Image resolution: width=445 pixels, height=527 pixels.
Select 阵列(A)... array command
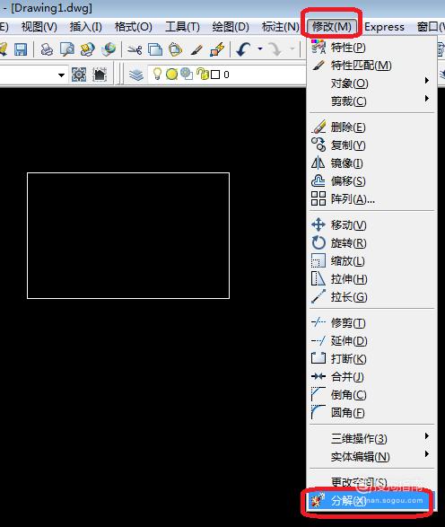[x=371, y=199]
